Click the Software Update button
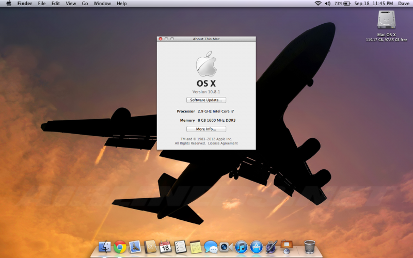Screen dimensions: 413x258 [206, 100]
